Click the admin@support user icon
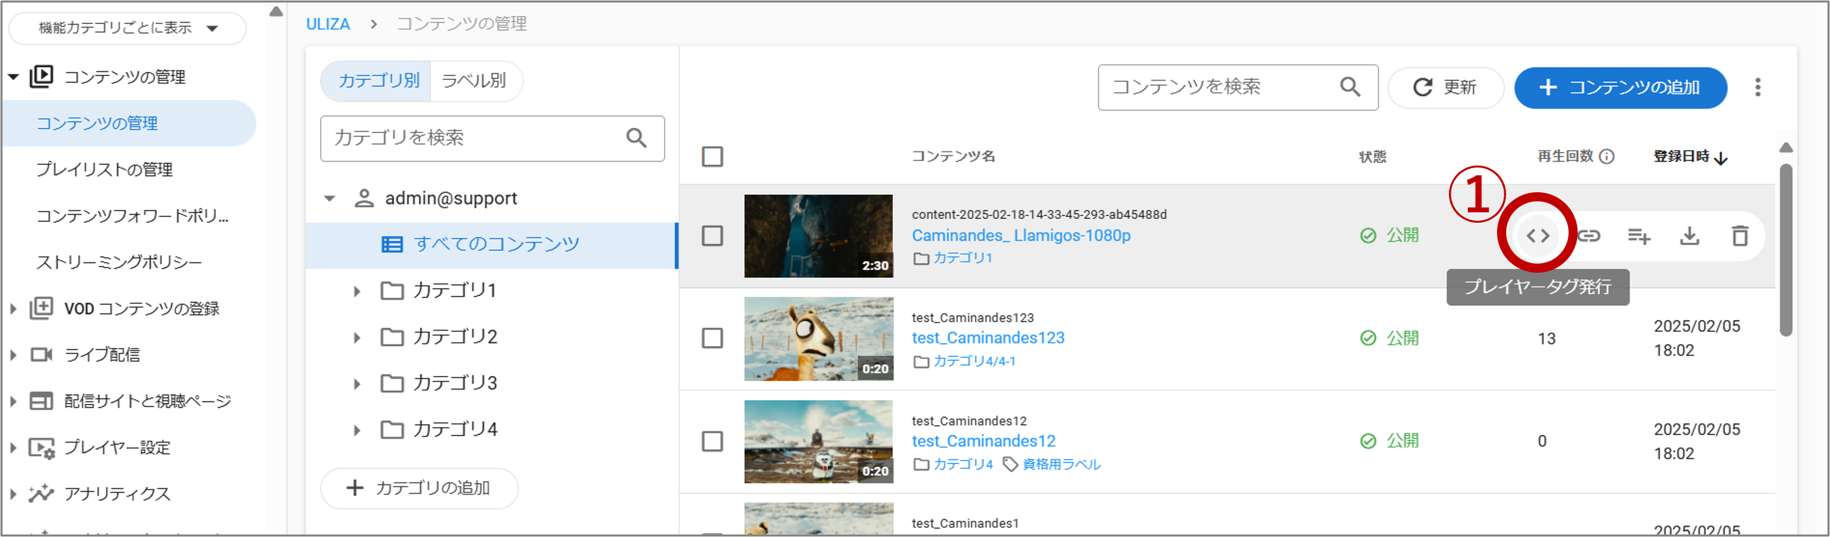Screen dimensions: 1830x537 point(364,198)
